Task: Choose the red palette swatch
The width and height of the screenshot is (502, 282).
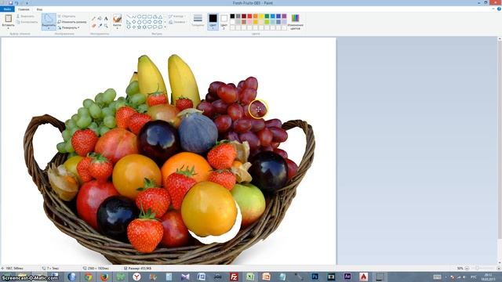Action: tap(249, 16)
